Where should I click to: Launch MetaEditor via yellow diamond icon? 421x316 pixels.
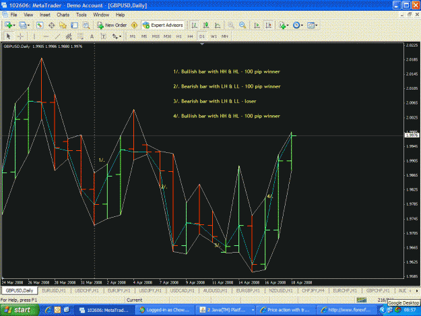[134, 25]
